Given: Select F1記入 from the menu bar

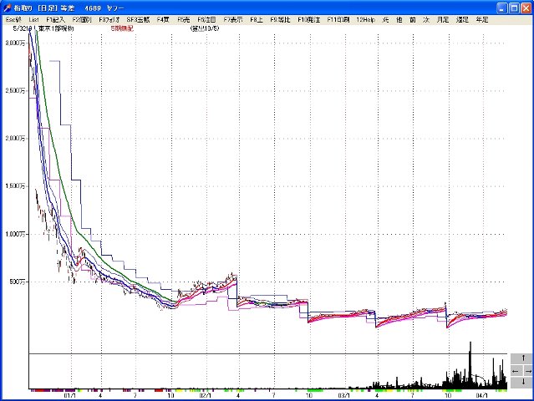Looking at the screenshot, I should 56,18.
